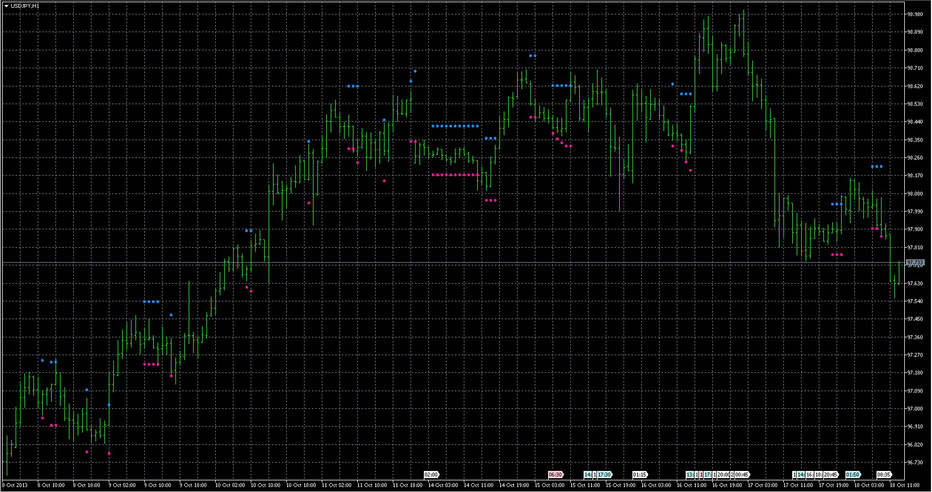This screenshot has width=932, height=492.
Task: Select the 20:45 event marker
Action: pyautogui.click(x=830, y=475)
